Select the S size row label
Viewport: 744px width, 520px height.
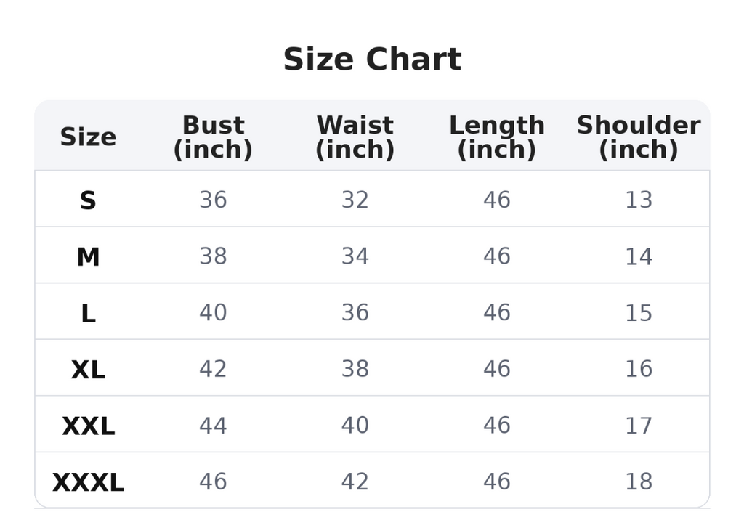[x=88, y=200]
